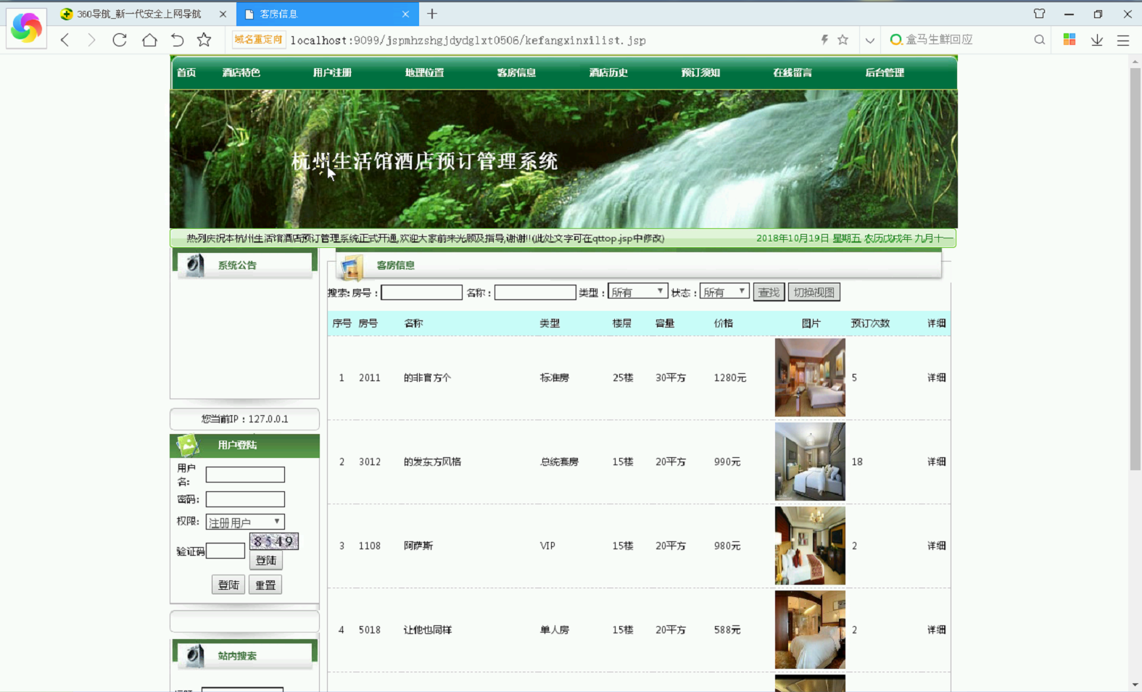The height and width of the screenshot is (692, 1142).
Task: Open 酒店特色 menu item
Action: point(241,72)
